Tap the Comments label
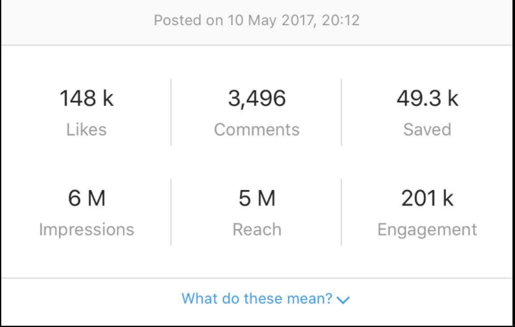The height and width of the screenshot is (327, 515). [257, 130]
